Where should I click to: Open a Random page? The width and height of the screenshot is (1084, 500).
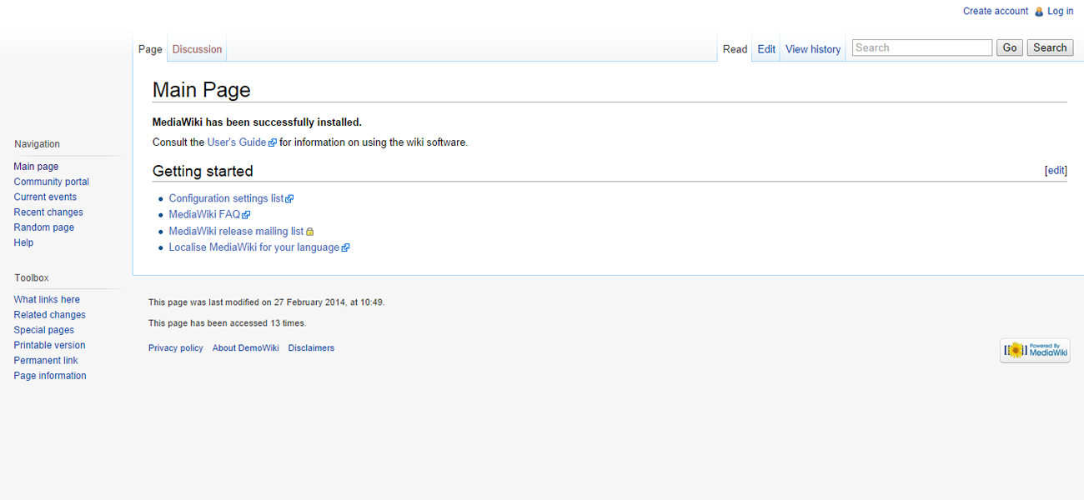[x=44, y=227]
